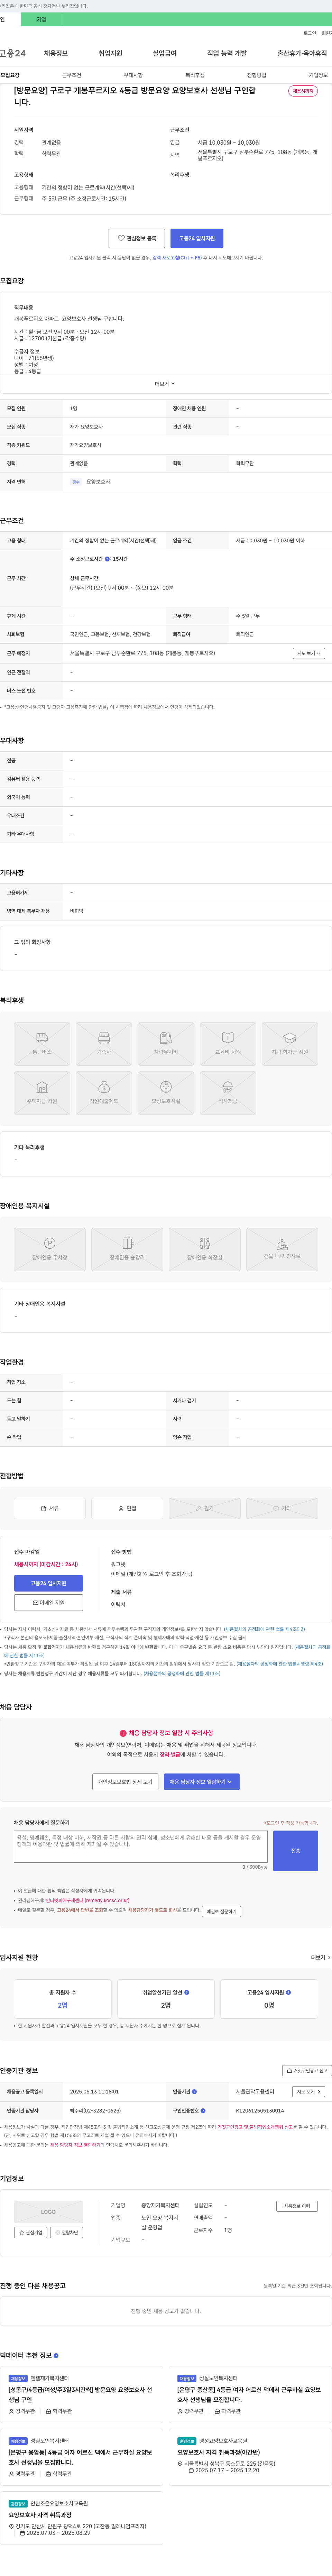Click 개인정보보호법 상세 보기 button
332x2576 pixels.
125,1782
